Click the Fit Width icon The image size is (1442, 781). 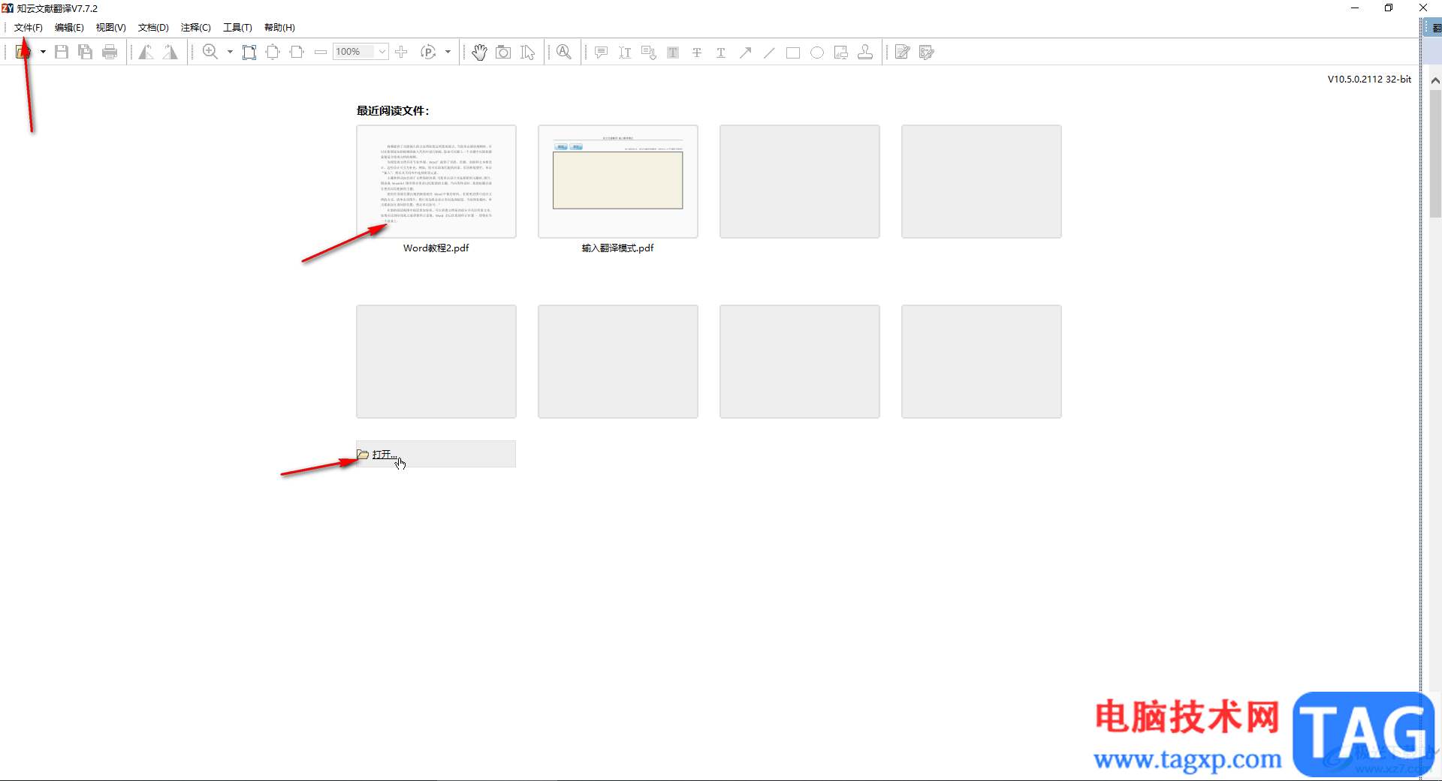pyautogui.click(x=297, y=52)
